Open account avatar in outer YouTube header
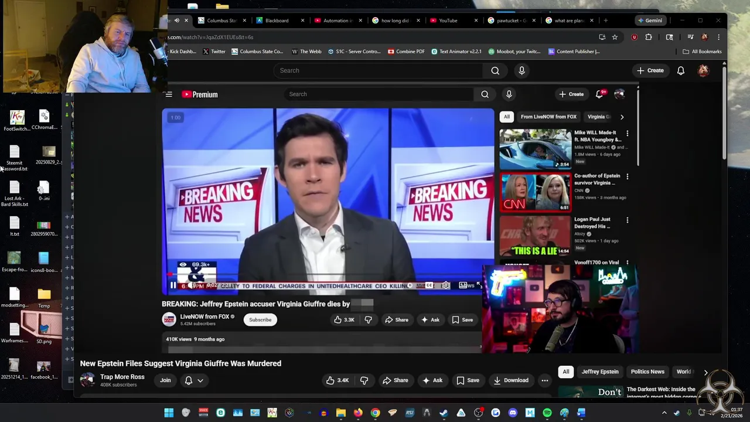This screenshot has height=422, width=750. [703, 70]
